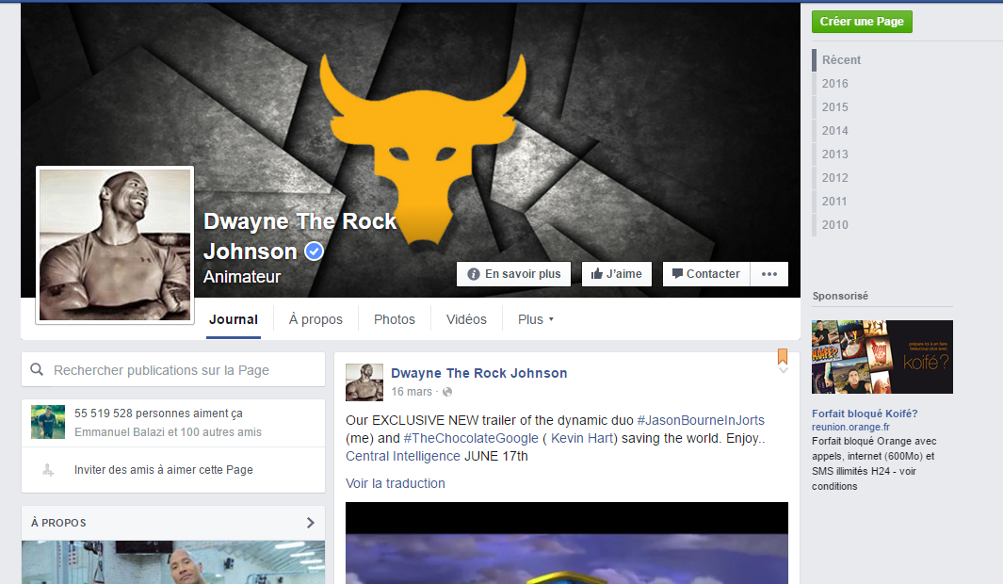Viewport: 1003px width, 584px height.
Task: Click the magnifier icon in page search
Action: [x=37, y=370]
